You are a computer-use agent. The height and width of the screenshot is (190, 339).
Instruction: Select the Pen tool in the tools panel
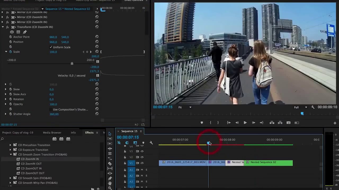[110, 178]
